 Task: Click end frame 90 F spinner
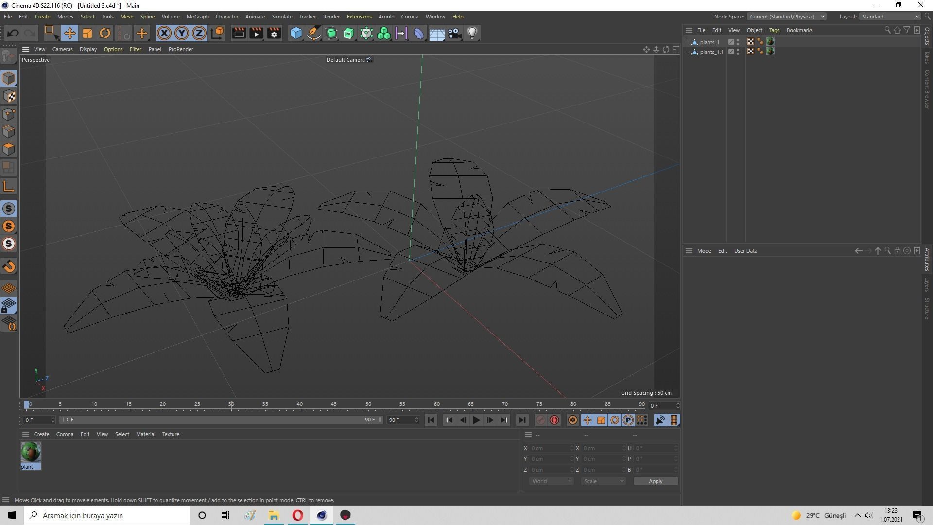(x=416, y=420)
